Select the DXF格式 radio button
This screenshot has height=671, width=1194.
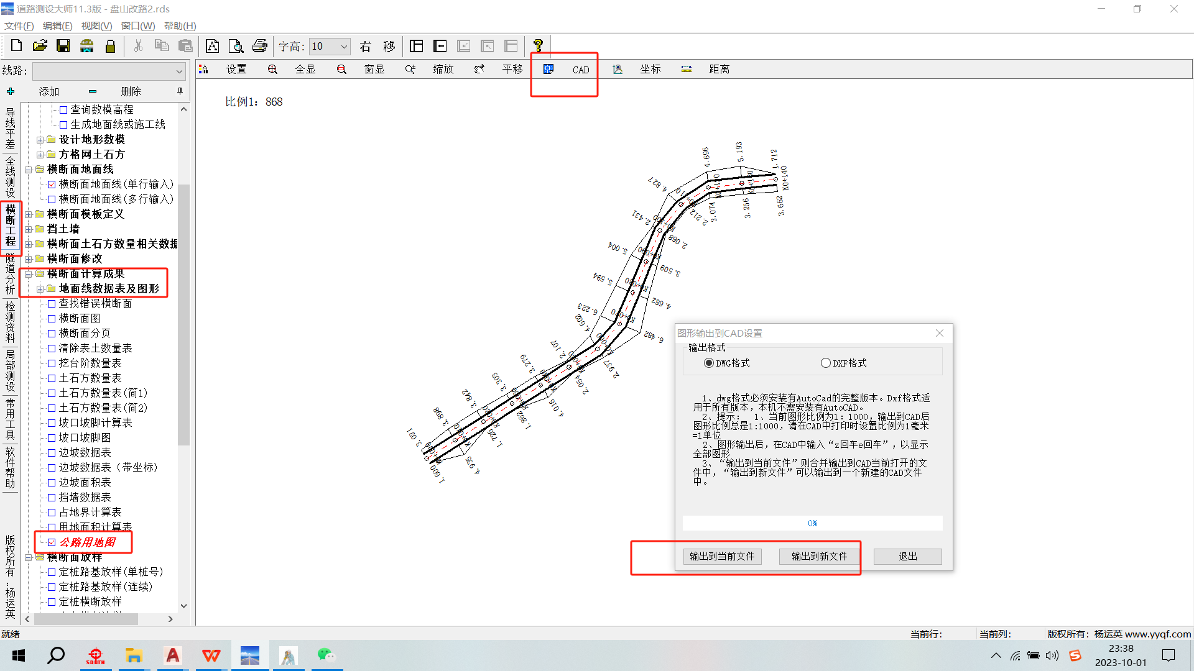[x=826, y=363]
